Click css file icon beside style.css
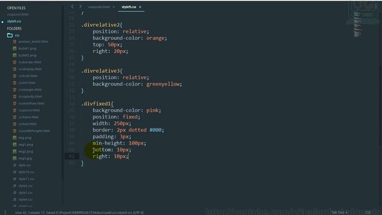382x215 pixels. [14, 165]
